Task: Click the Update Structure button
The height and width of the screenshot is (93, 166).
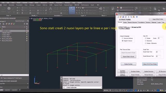Action: tap(149, 71)
